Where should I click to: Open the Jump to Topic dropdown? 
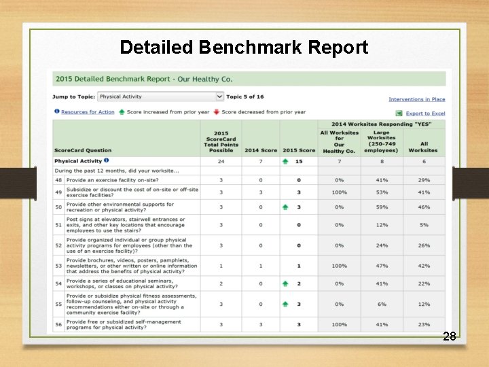pos(160,97)
